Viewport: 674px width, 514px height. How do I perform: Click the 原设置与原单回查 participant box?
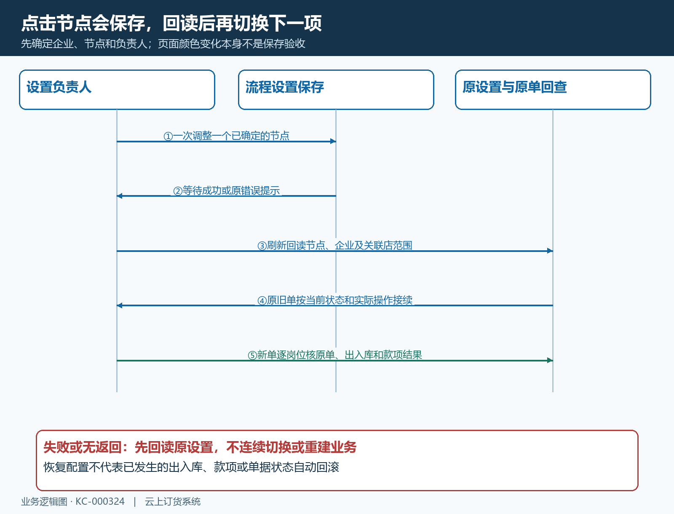(553, 90)
